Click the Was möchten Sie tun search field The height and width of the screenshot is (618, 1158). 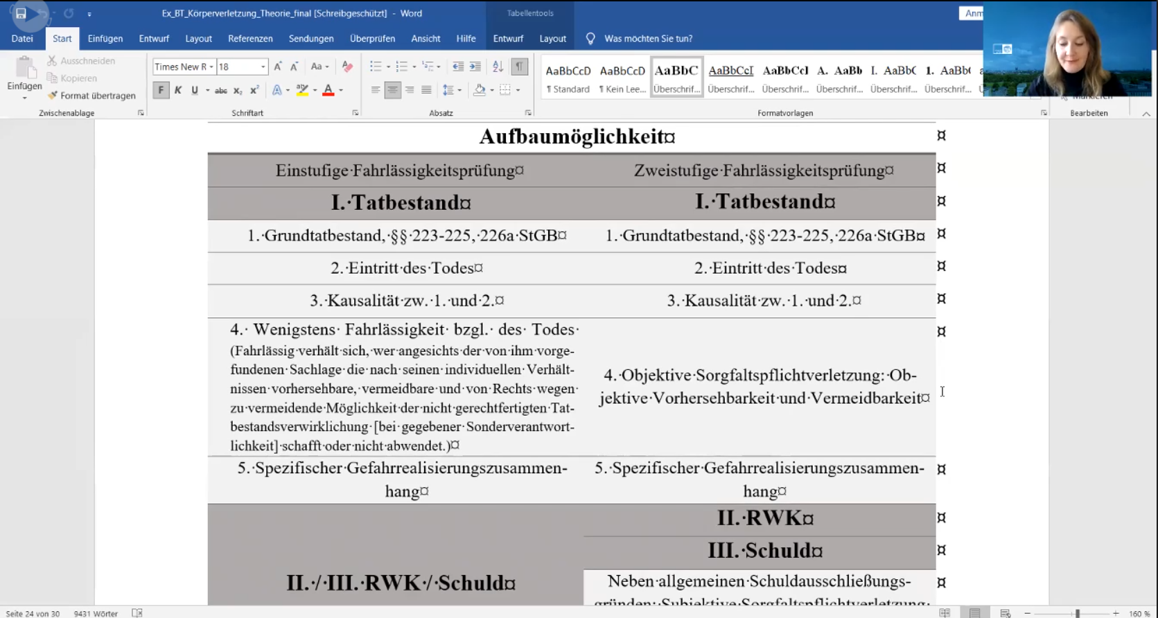click(648, 39)
